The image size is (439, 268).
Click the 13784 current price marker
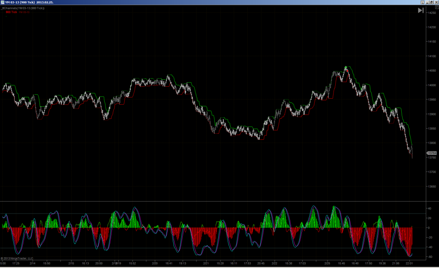(432, 153)
